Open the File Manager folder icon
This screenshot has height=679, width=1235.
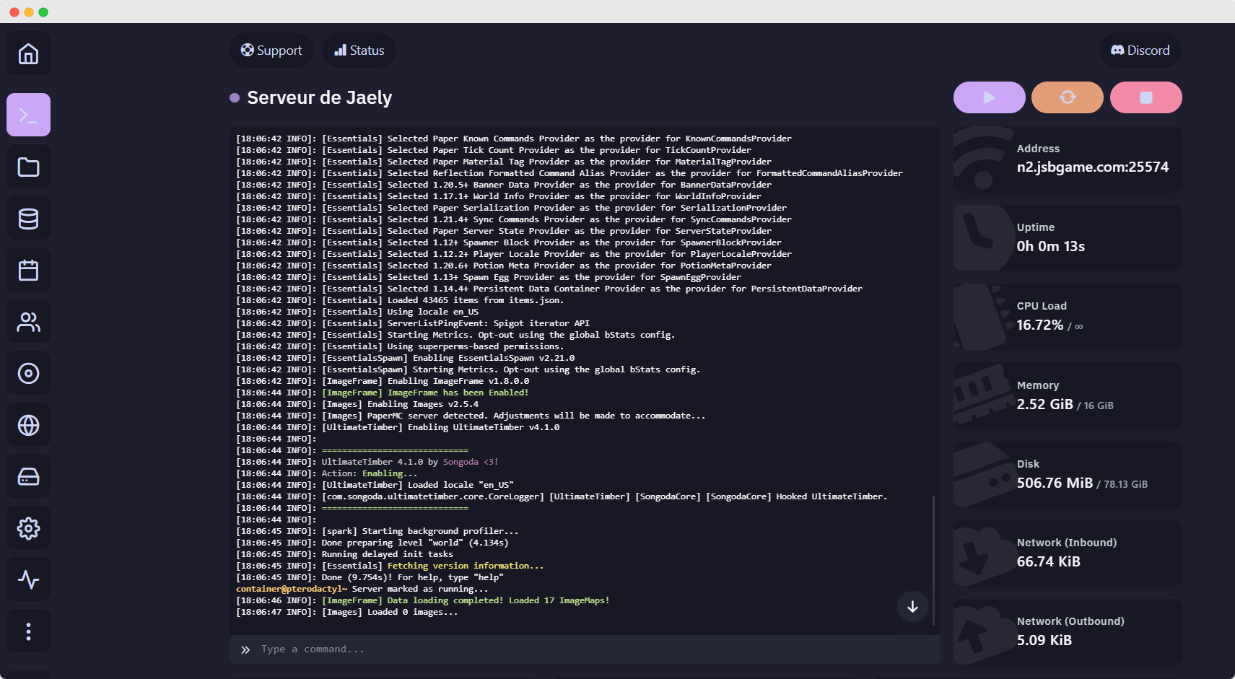pyautogui.click(x=28, y=167)
